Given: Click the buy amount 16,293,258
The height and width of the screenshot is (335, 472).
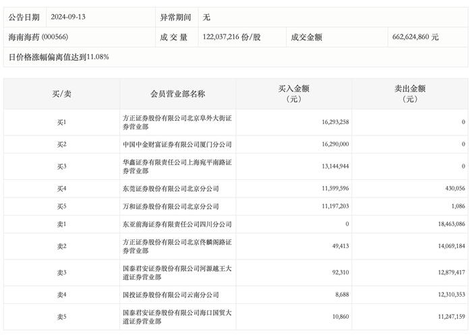Looking at the screenshot, I should [335, 122].
